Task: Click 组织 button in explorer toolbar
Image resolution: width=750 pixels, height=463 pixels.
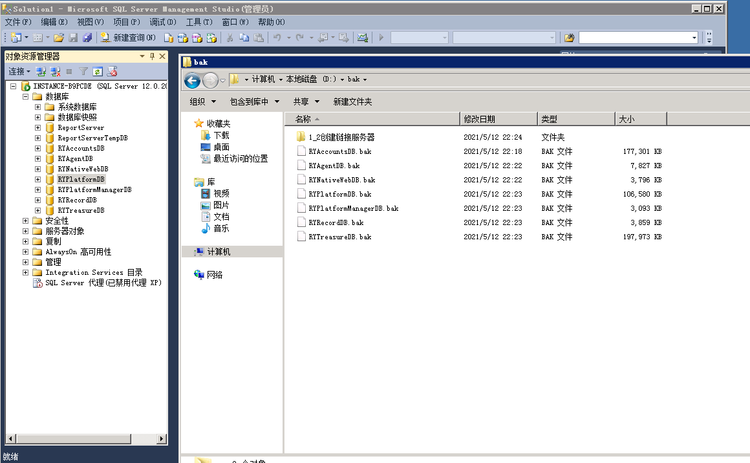Action: [203, 102]
